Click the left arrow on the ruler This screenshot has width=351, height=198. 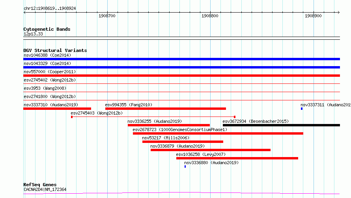point(24,13)
